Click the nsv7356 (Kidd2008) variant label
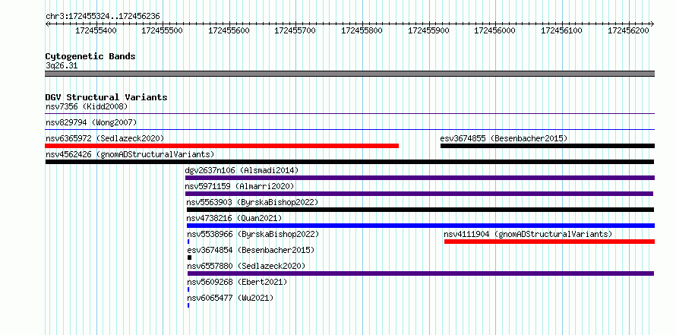The height and width of the screenshot is (335, 676). pyautogui.click(x=87, y=106)
